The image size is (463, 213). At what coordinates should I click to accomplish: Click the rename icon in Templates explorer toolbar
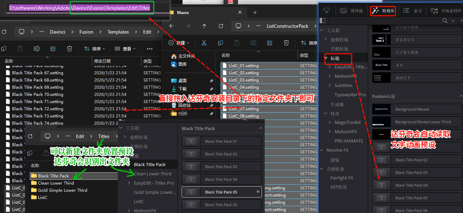click(37, 49)
